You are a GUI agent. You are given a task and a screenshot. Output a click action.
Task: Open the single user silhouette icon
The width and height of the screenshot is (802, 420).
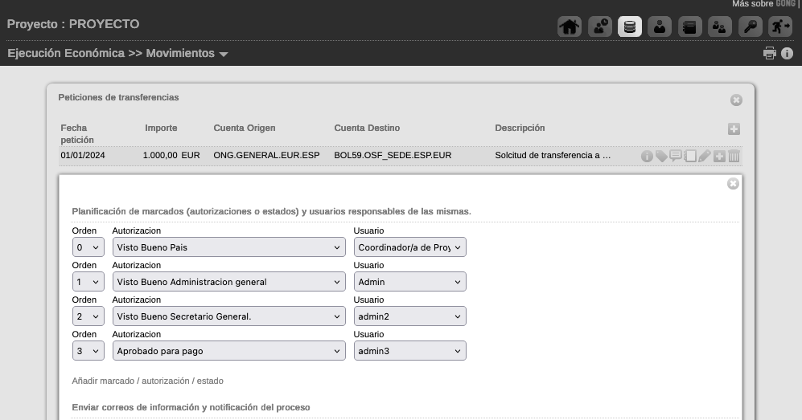[x=660, y=27]
